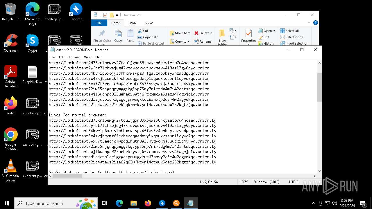Viewport: 372px width, 209px height.
Task: Open the Skype desktop shortcut
Action: coord(32,43)
